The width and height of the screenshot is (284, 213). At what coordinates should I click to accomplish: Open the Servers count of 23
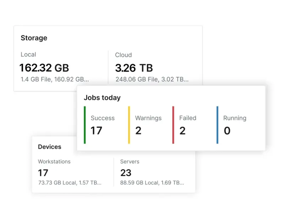point(126,173)
